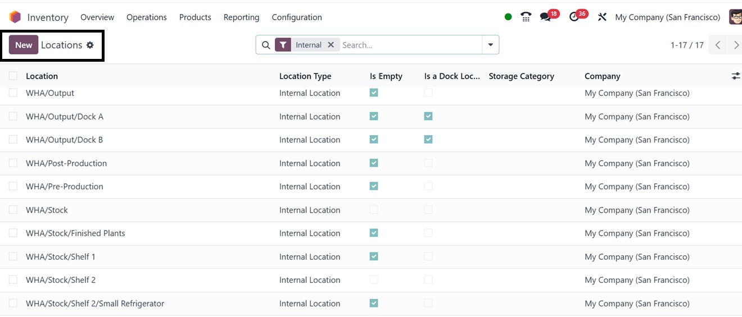Open the WHA/Output/Dock A location
742x317 pixels.
65,117
